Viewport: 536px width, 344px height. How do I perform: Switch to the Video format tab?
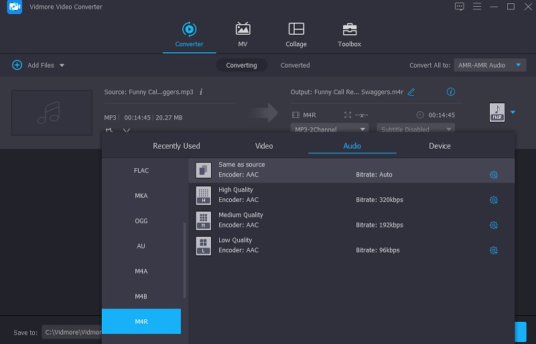[x=264, y=146]
